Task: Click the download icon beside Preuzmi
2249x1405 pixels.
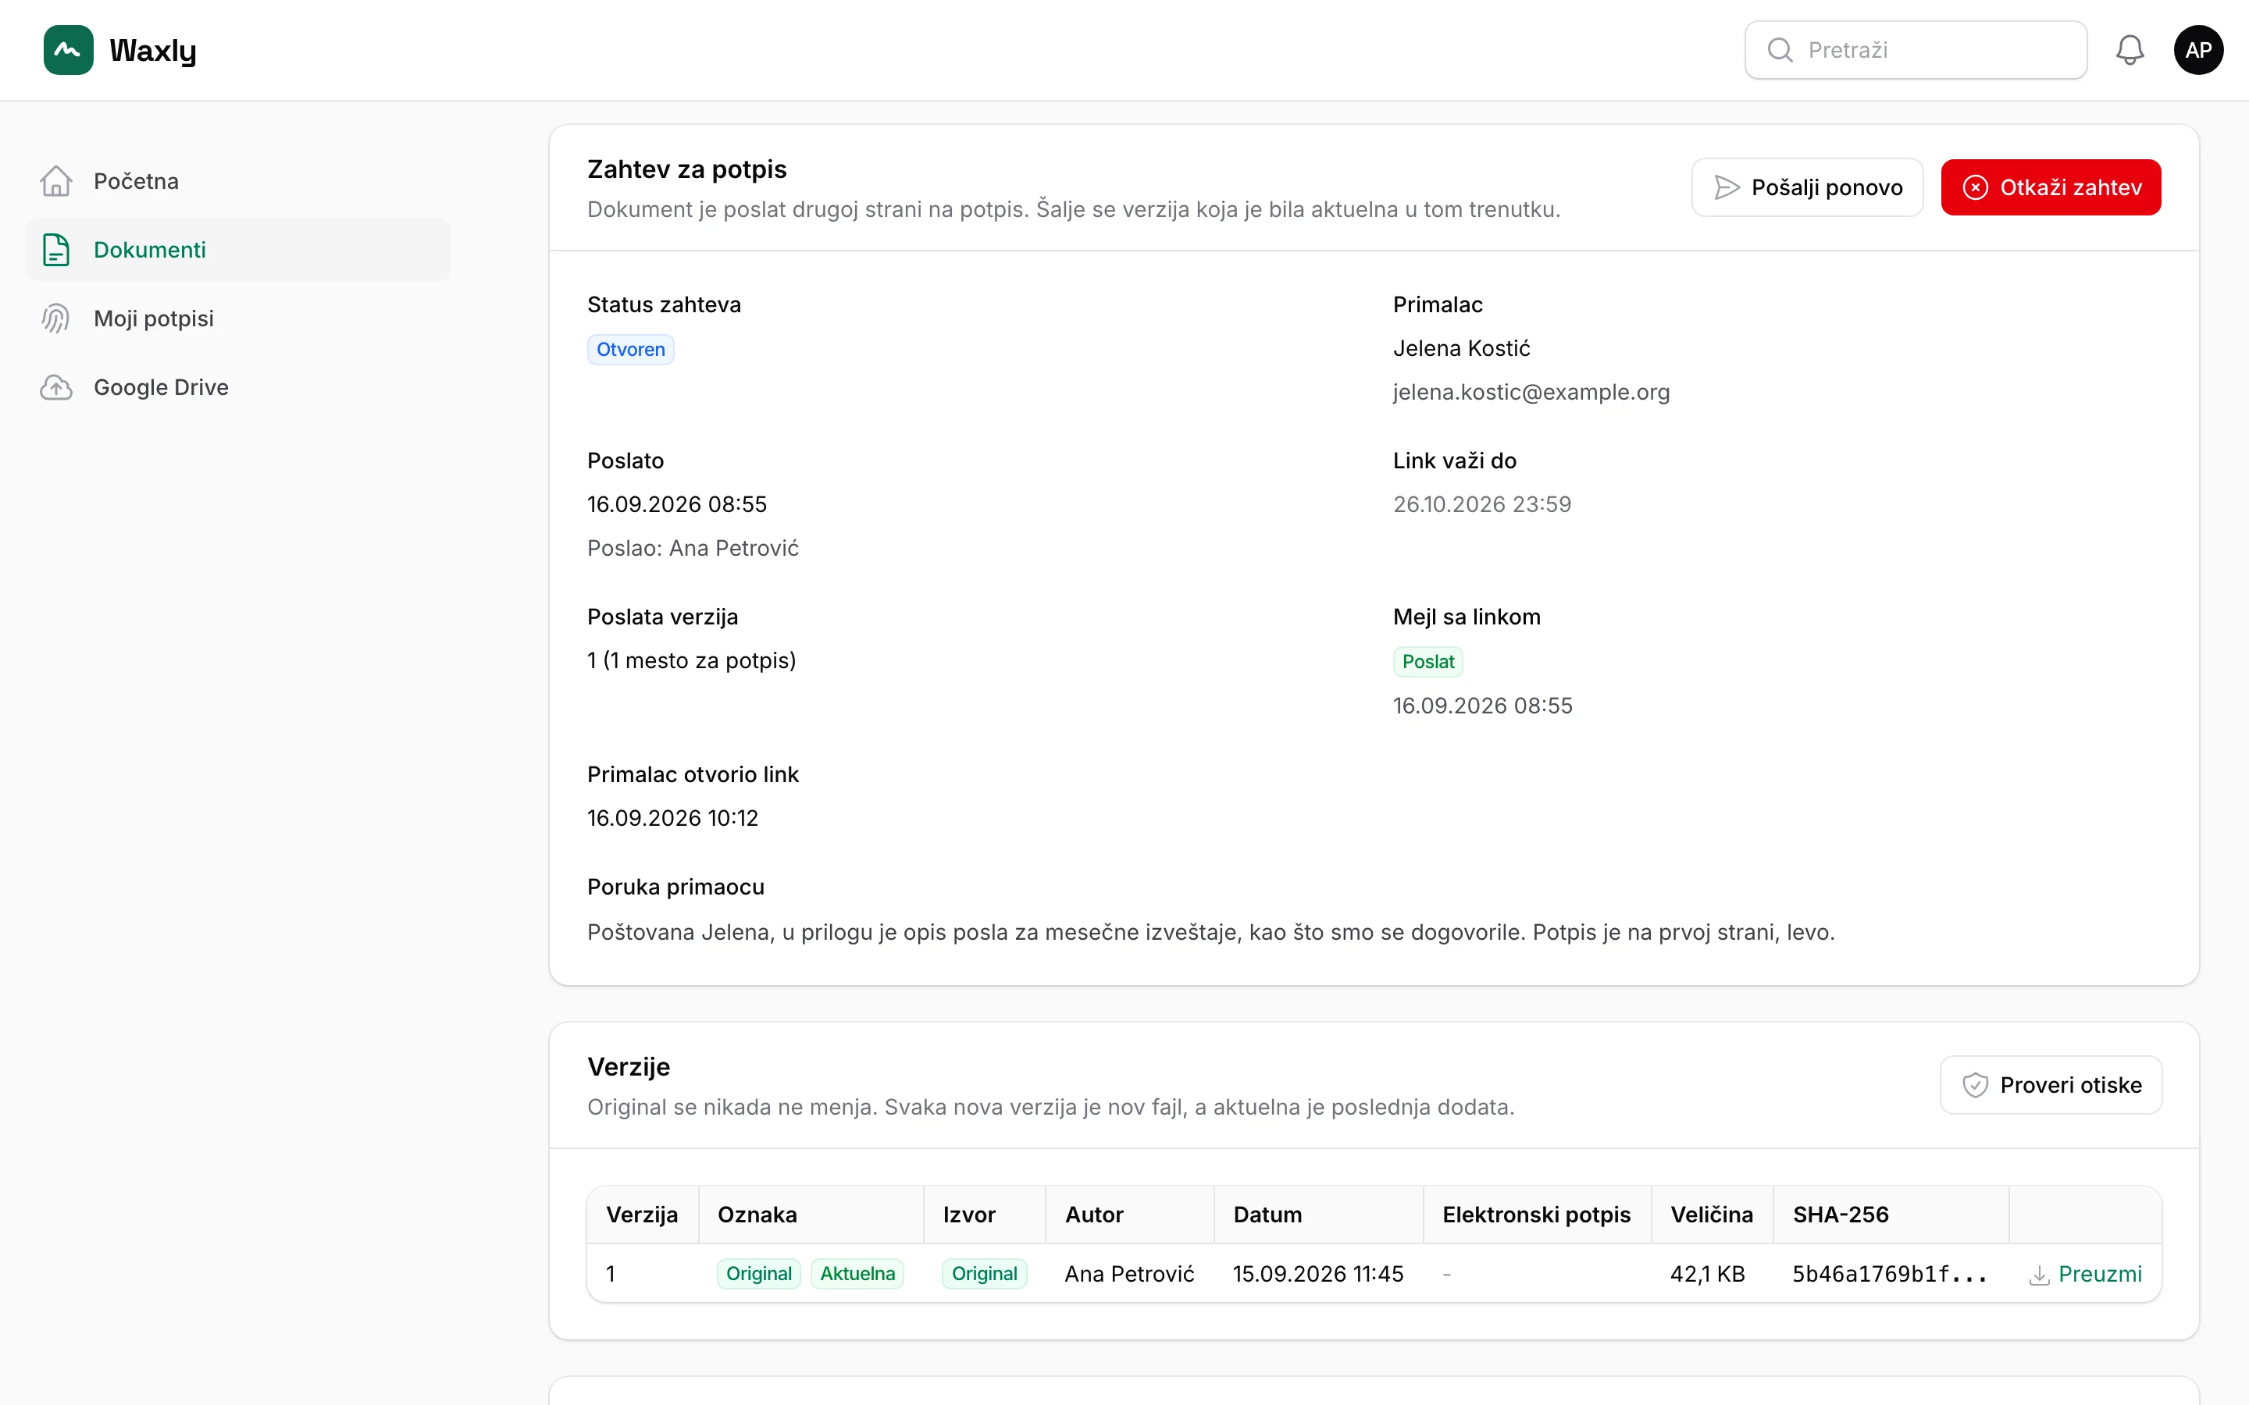Action: point(2039,1275)
